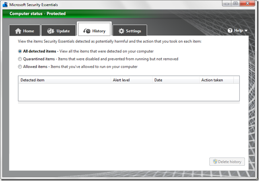The width and height of the screenshot is (259, 181).
Task: Close the Microsoft Security Essentials window
Action: [247, 4]
